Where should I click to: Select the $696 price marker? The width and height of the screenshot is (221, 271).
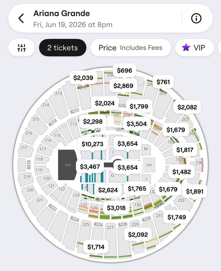pyautogui.click(x=125, y=70)
